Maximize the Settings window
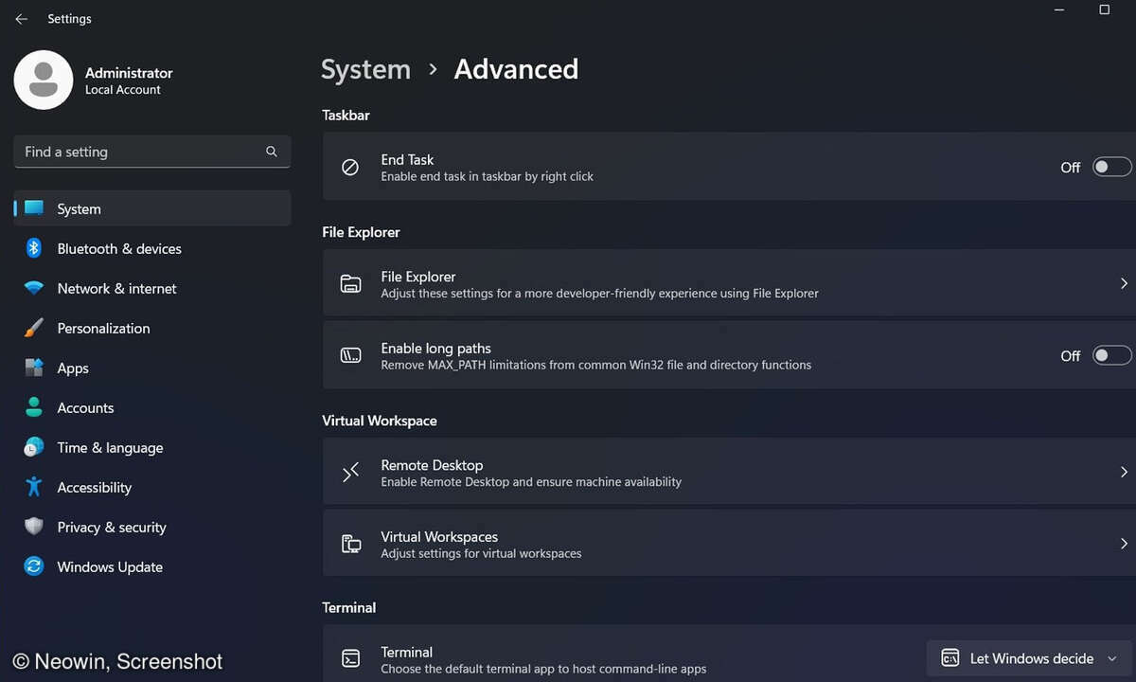 (1104, 9)
